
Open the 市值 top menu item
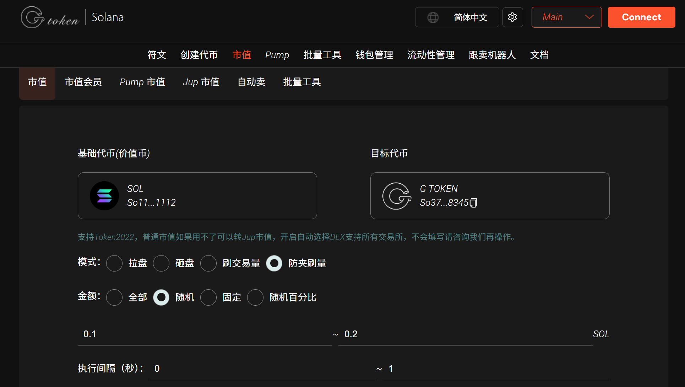pos(241,55)
